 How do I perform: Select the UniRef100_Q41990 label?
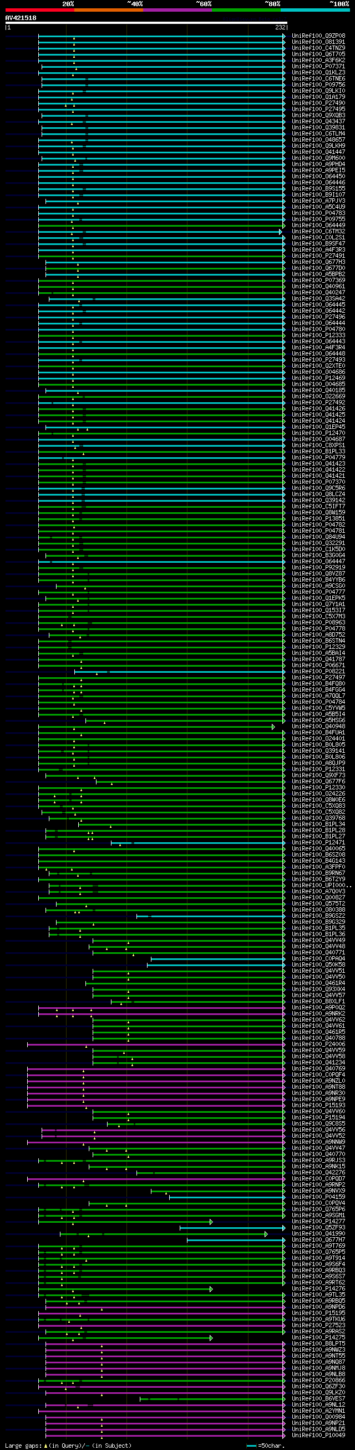click(318, 1234)
